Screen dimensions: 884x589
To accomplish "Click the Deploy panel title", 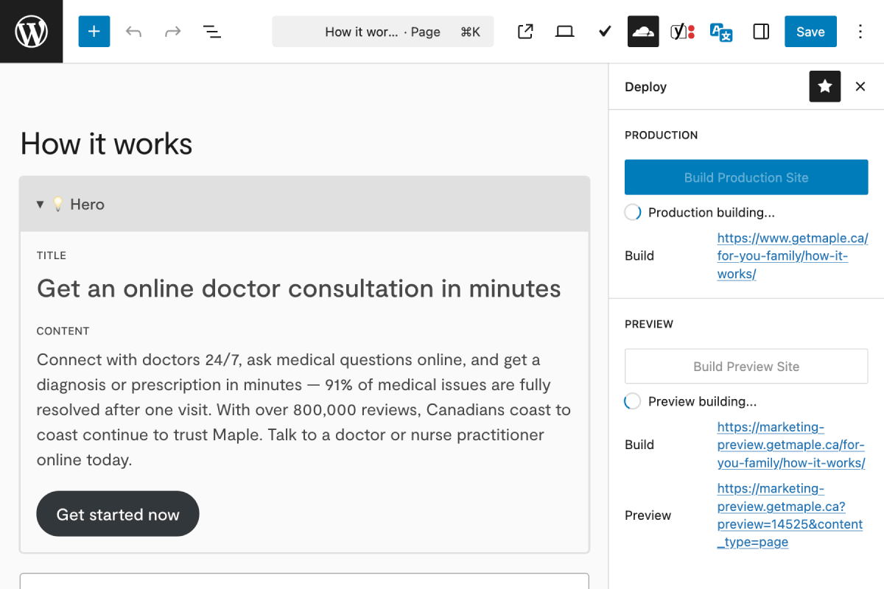I will pyautogui.click(x=645, y=87).
